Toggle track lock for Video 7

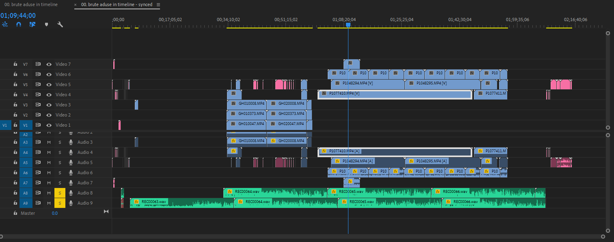pos(15,64)
